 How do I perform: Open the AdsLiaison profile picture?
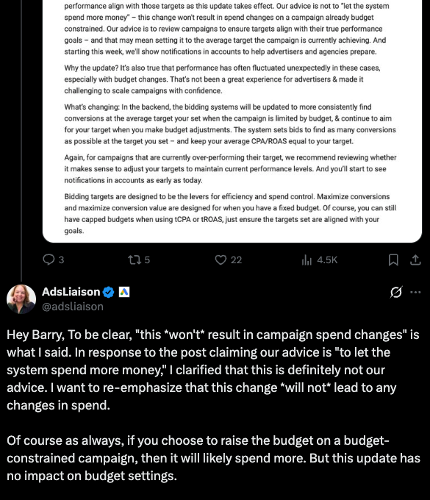[21, 299]
